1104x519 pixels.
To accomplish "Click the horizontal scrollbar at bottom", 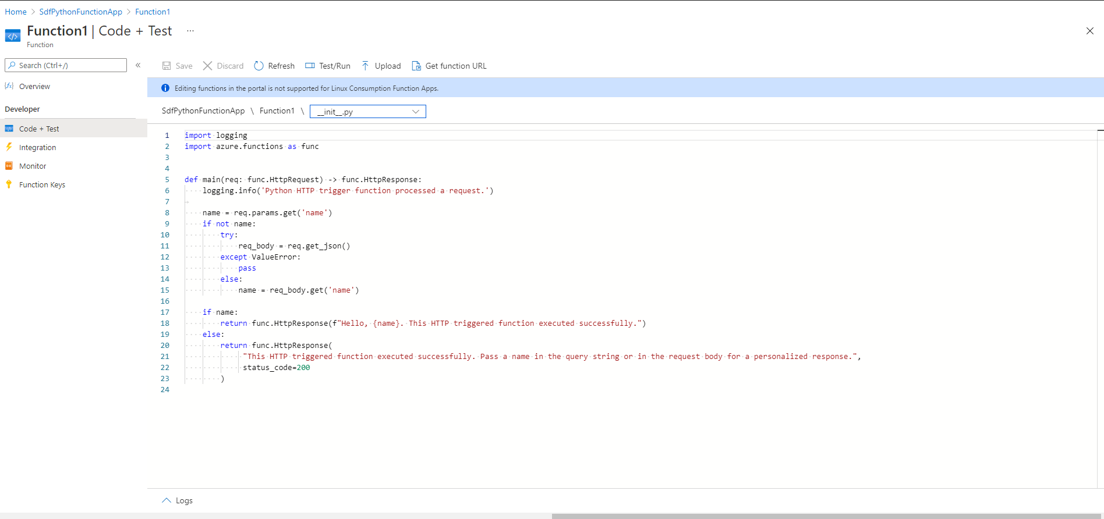I will click(827, 516).
